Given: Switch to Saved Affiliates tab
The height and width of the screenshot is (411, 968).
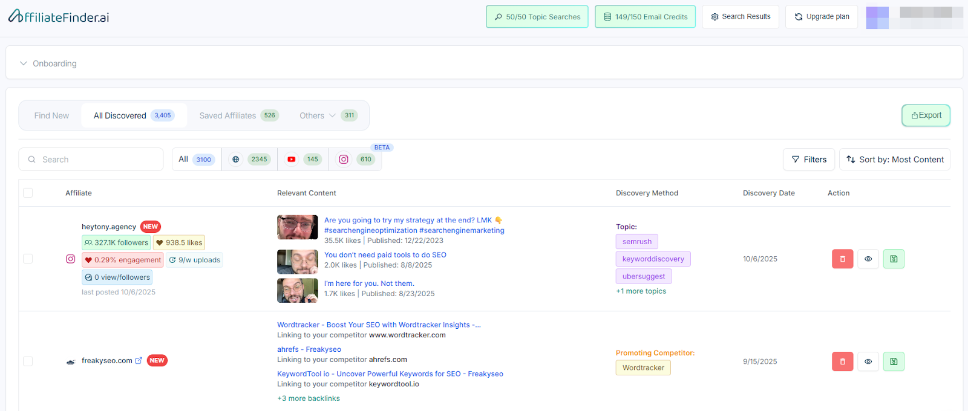Looking at the screenshot, I should point(227,115).
